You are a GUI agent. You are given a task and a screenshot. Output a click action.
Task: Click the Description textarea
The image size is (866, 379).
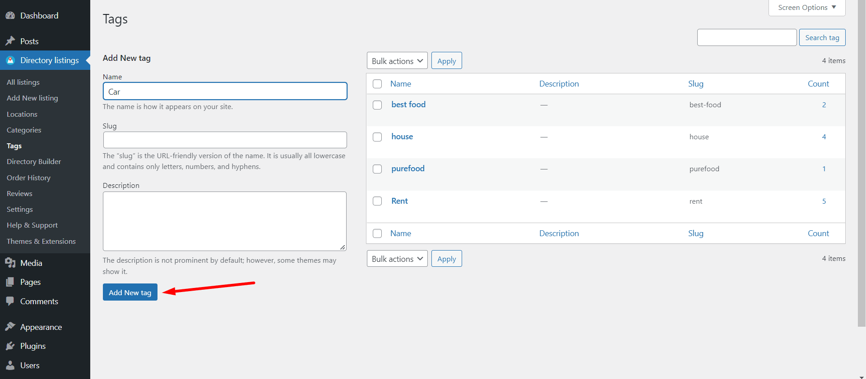pos(225,221)
